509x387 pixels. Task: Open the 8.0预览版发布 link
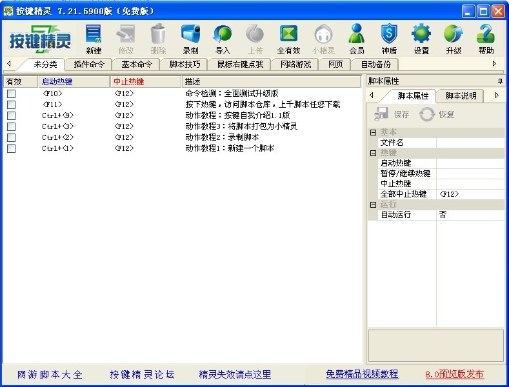454,374
